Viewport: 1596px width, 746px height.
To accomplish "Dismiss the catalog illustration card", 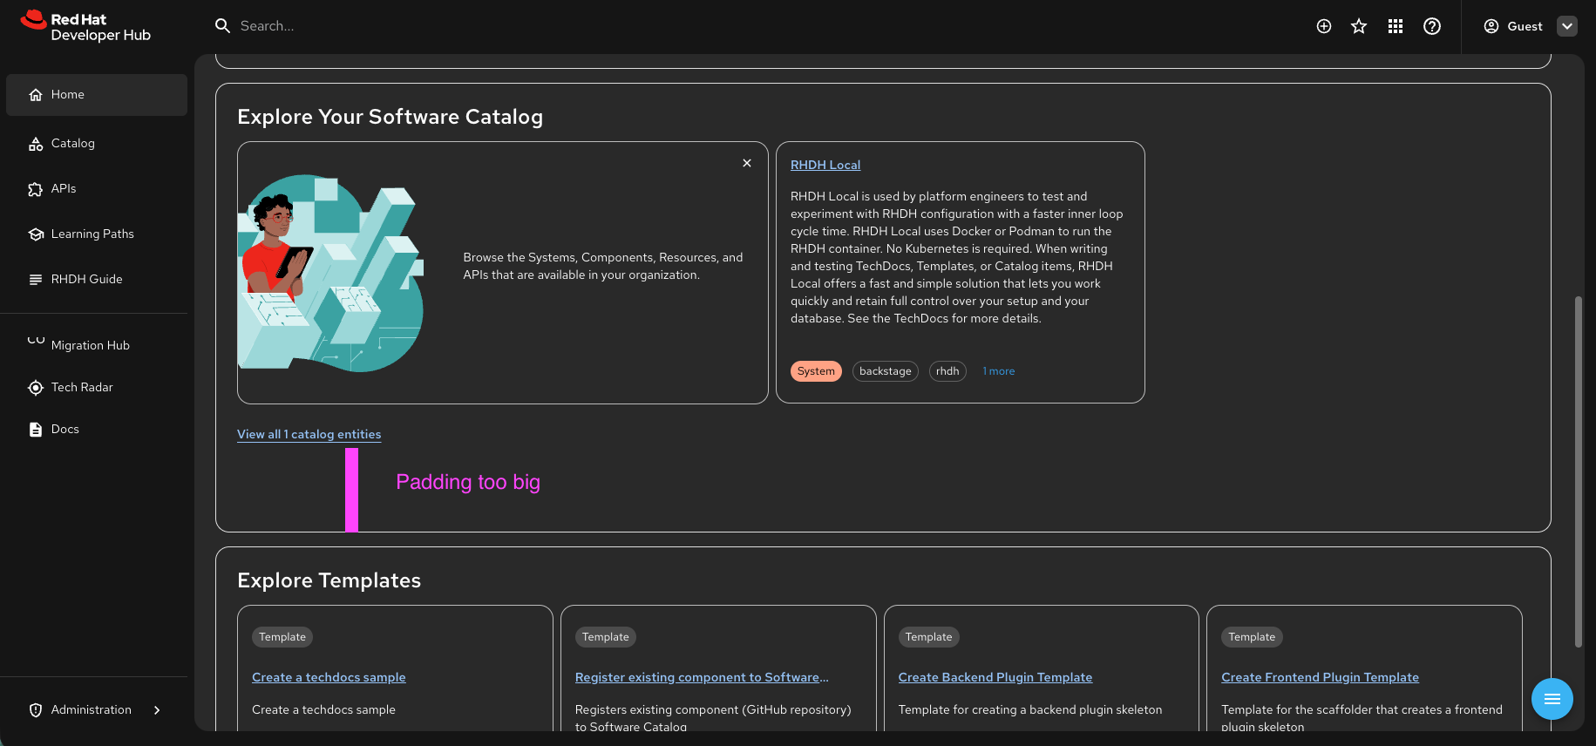I will point(747,163).
